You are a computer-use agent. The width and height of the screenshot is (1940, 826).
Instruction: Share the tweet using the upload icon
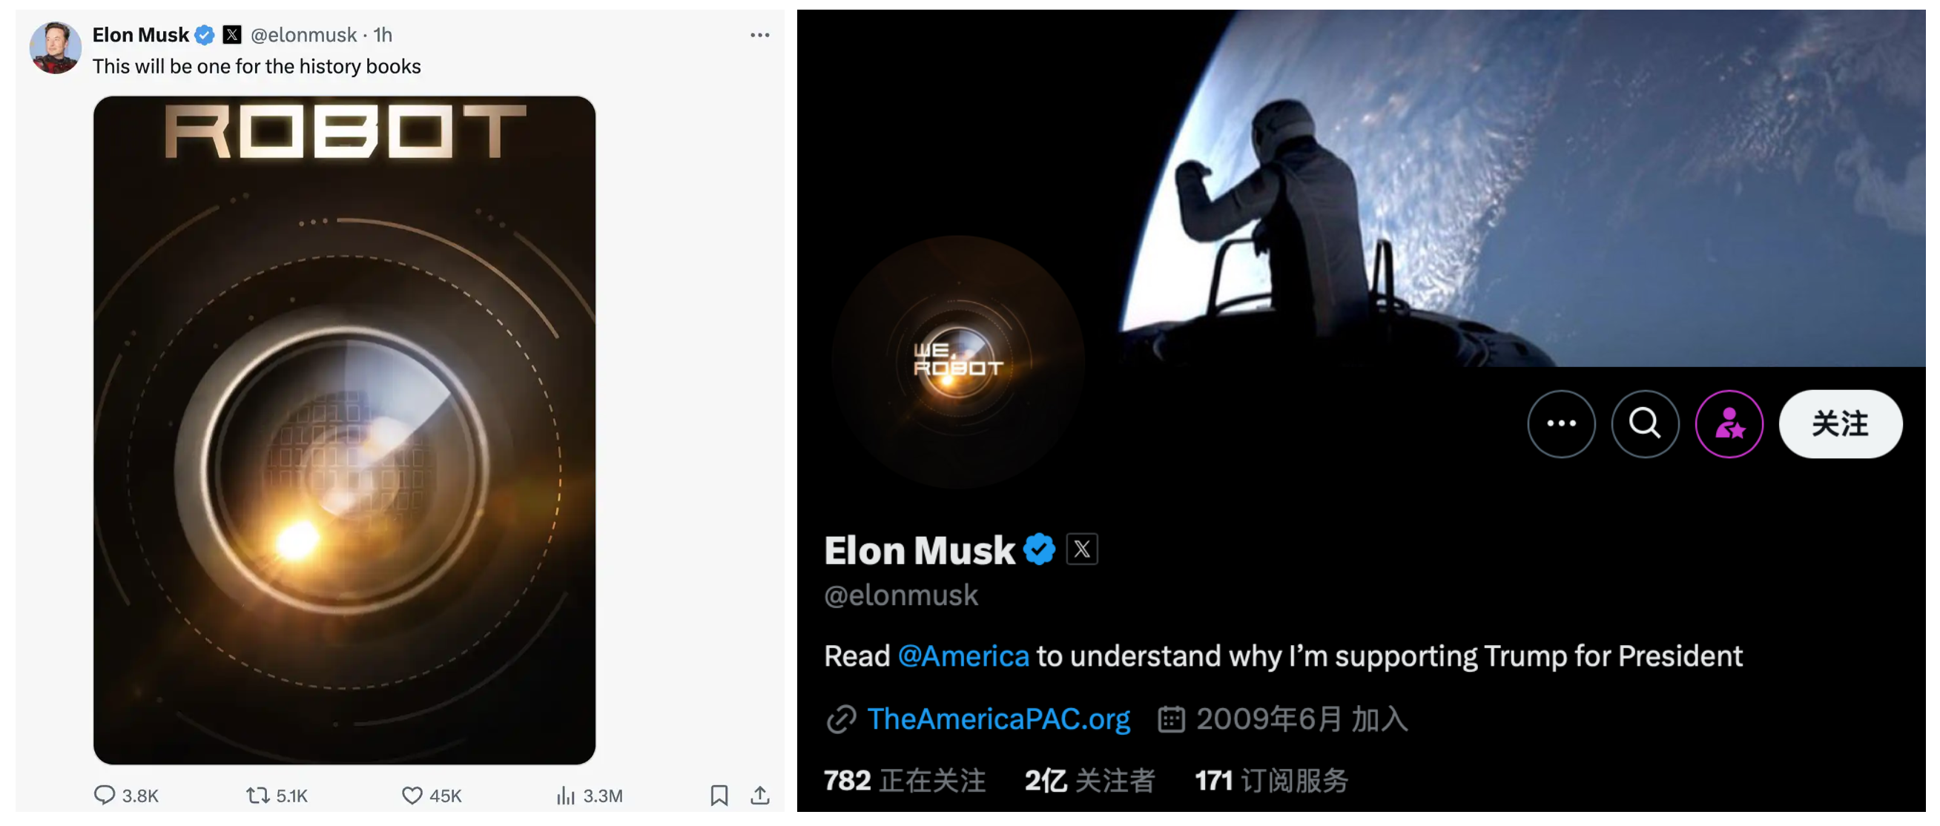coord(760,795)
